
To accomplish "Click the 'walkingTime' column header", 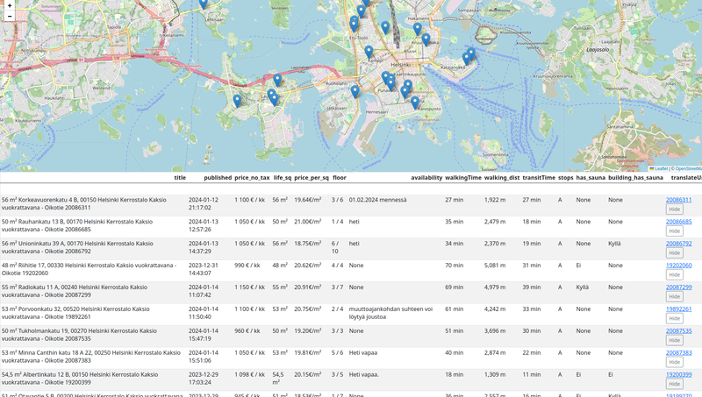I will pyautogui.click(x=463, y=178).
